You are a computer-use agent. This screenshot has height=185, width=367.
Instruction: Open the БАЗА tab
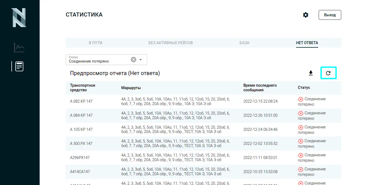pyautogui.click(x=244, y=43)
